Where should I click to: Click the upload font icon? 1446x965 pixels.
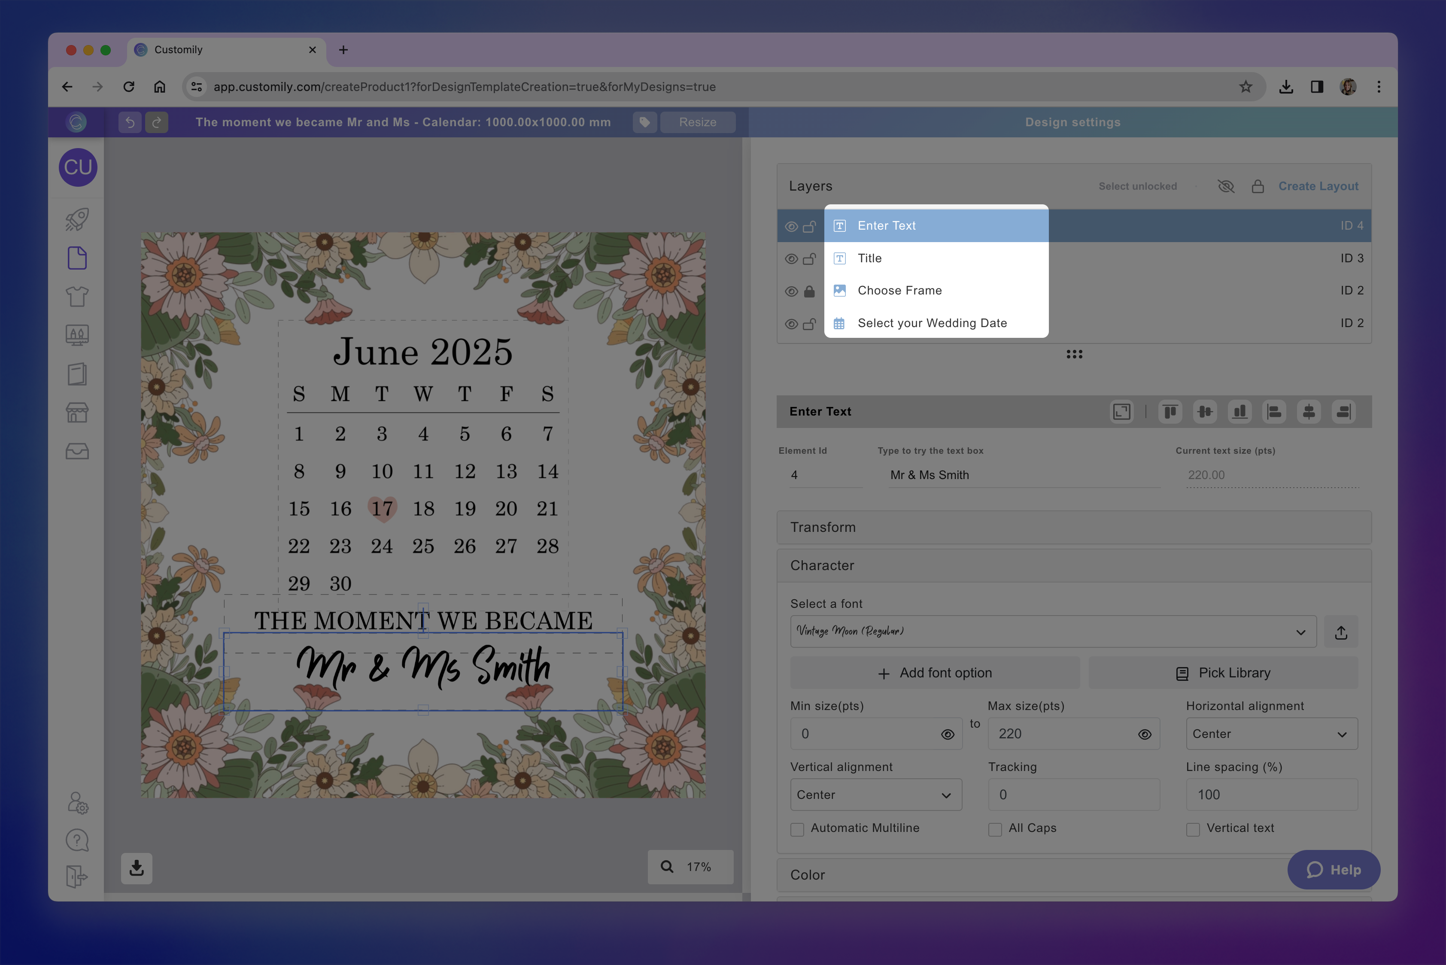[1341, 632]
